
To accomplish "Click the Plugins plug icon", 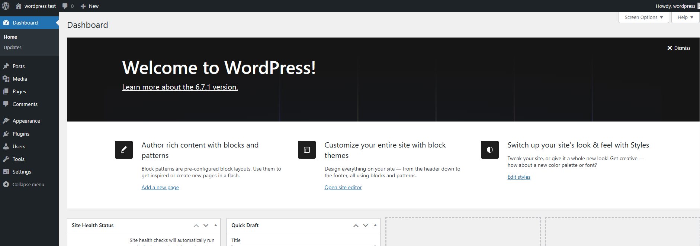I will pyautogui.click(x=6, y=134).
